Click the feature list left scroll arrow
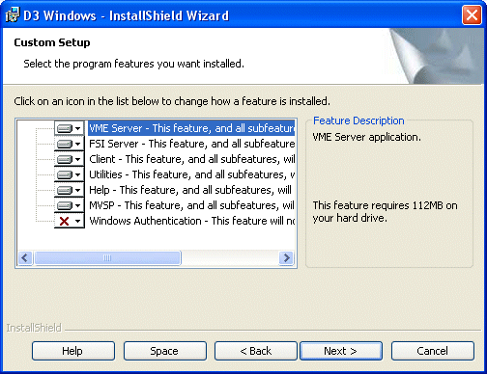487x374 pixels. [25, 258]
